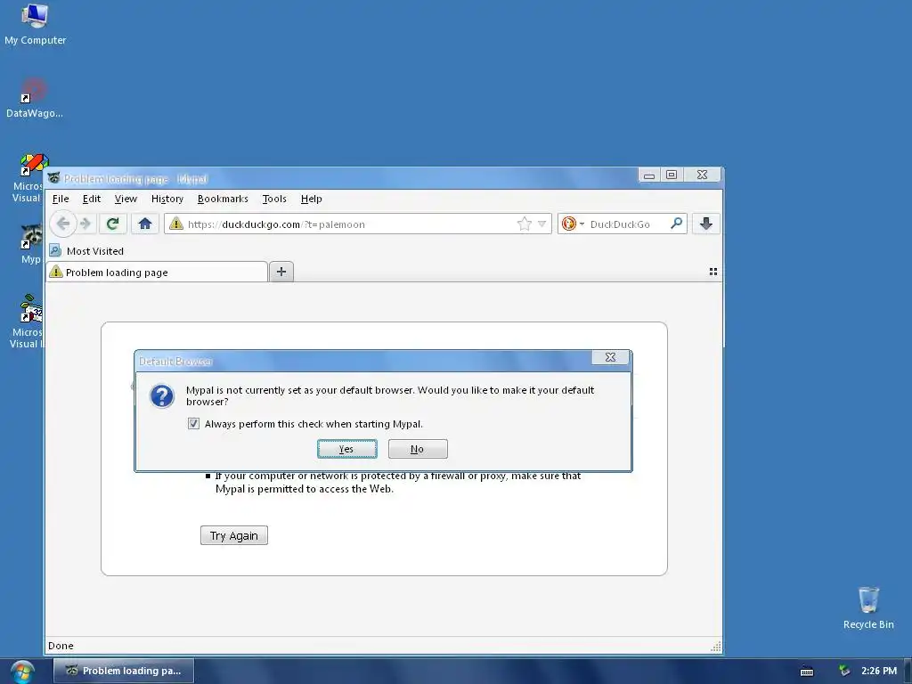Click the 2:26 PM clock
912x684 pixels.
(x=879, y=671)
